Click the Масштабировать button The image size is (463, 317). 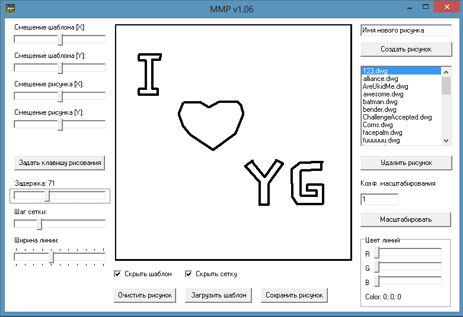tap(405, 219)
